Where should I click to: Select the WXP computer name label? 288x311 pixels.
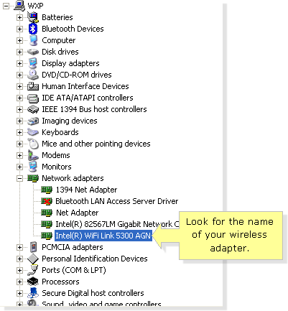[35, 6]
